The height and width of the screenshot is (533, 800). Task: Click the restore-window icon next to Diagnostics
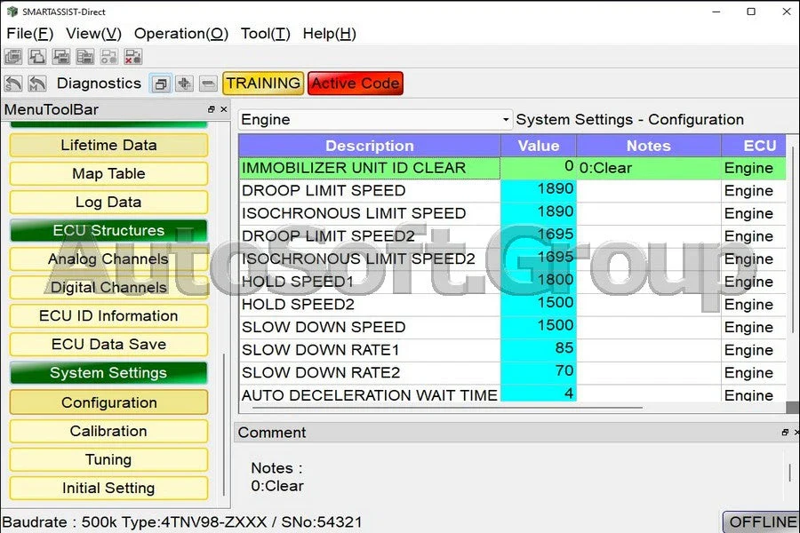click(x=161, y=84)
